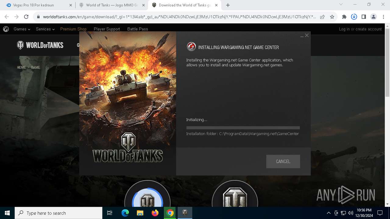Launch Firefox from taskbar
The width and height of the screenshot is (390, 219).
coord(155,213)
